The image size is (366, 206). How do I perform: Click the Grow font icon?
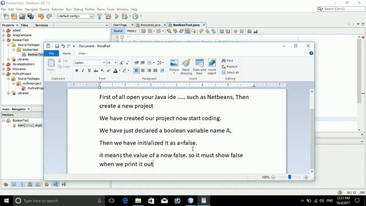121,63
